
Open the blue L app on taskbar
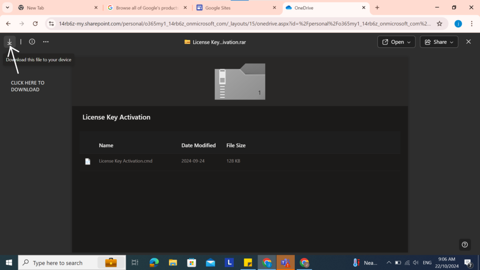229,262
